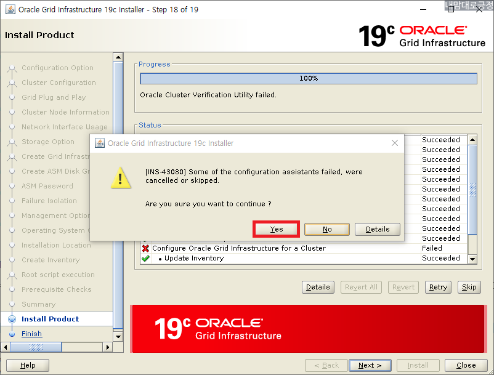This screenshot has height=375, width=494.
Task: Open Help at the bottom left
Action: click(28, 365)
